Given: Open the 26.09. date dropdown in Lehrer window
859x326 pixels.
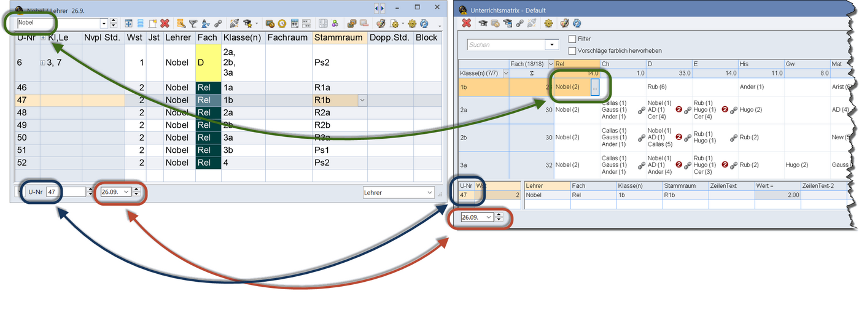Looking at the screenshot, I should click(126, 192).
